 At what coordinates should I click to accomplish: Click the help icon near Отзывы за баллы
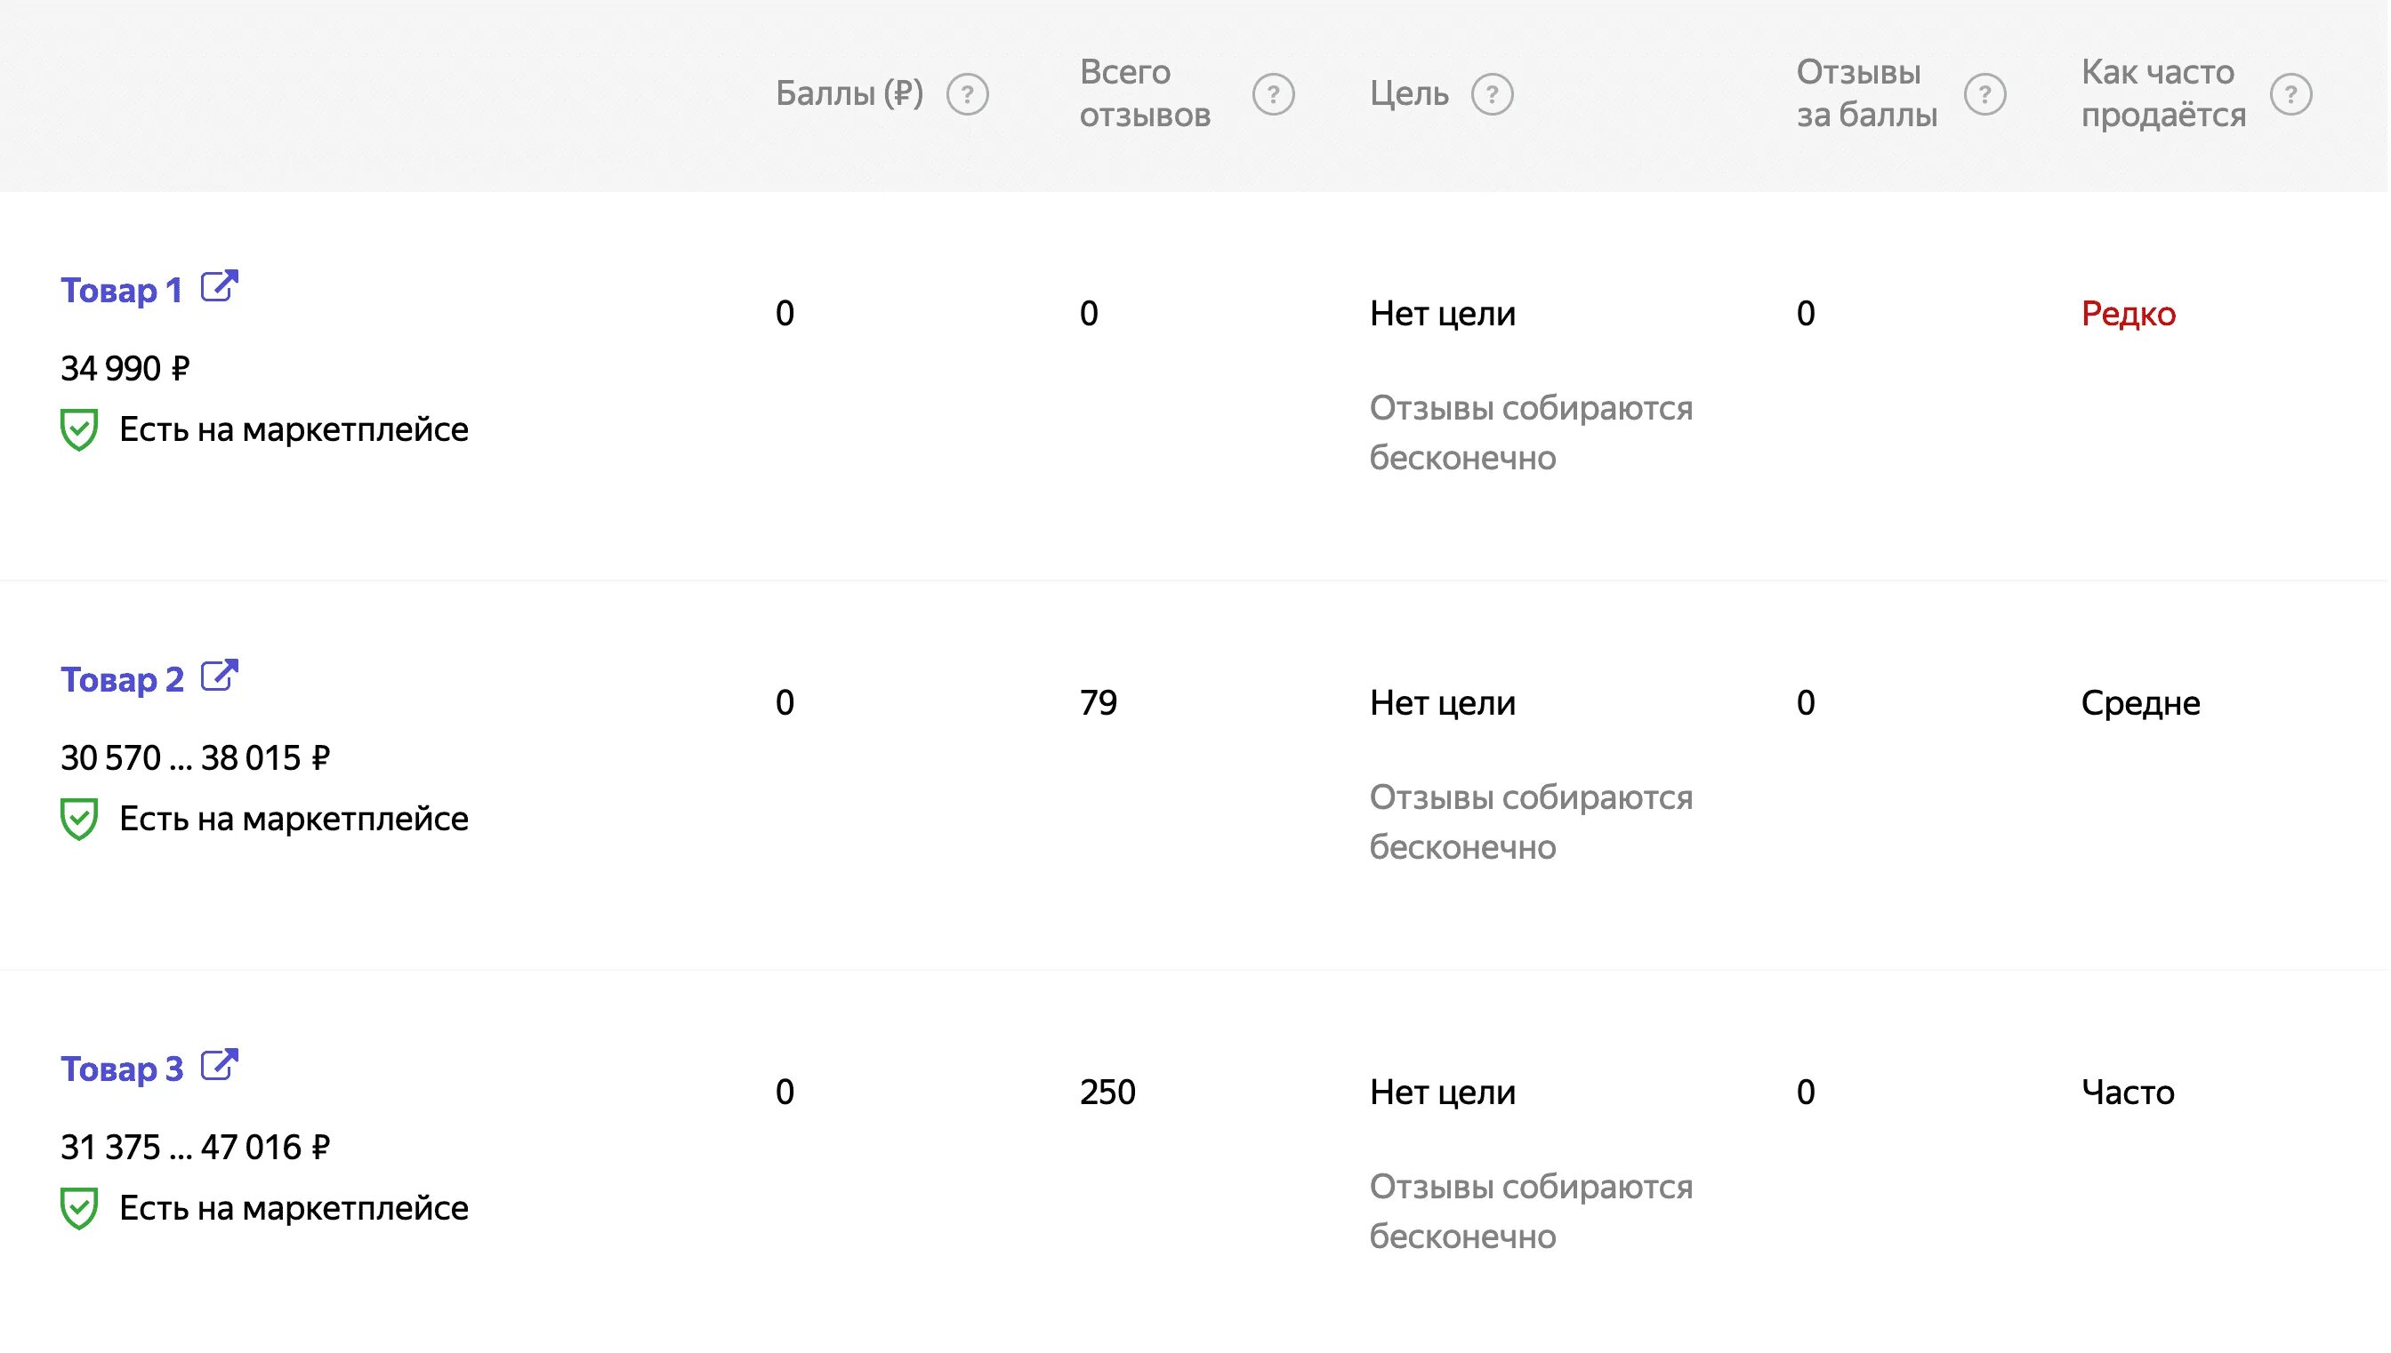(1984, 94)
